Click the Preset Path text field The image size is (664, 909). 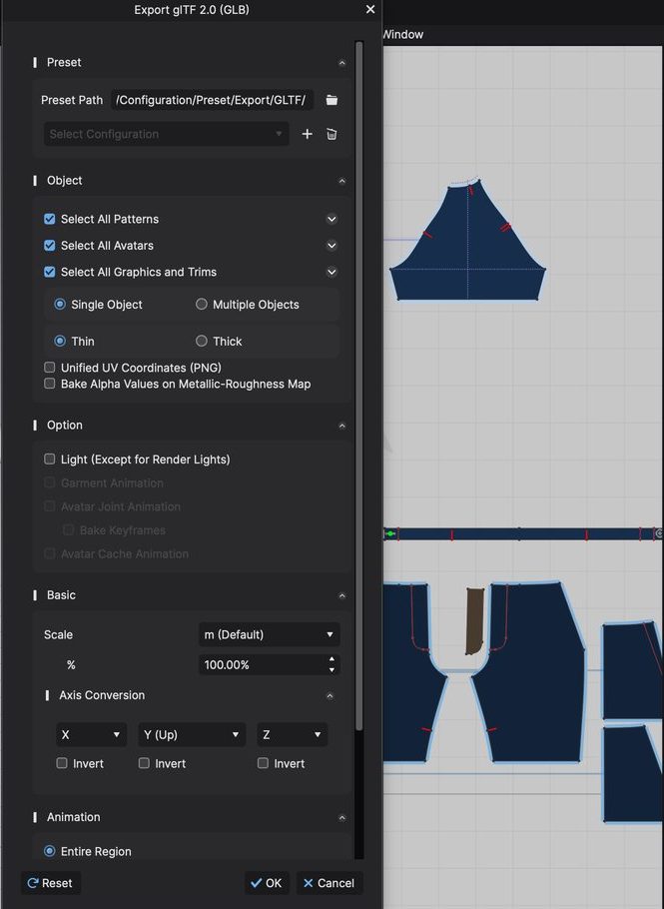[212, 100]
